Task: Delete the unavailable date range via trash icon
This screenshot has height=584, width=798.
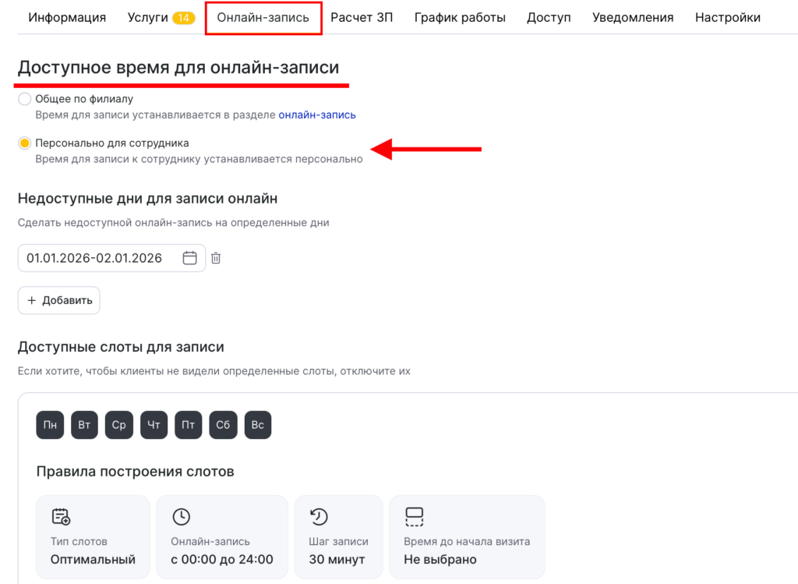Action: tap(216, 258)
